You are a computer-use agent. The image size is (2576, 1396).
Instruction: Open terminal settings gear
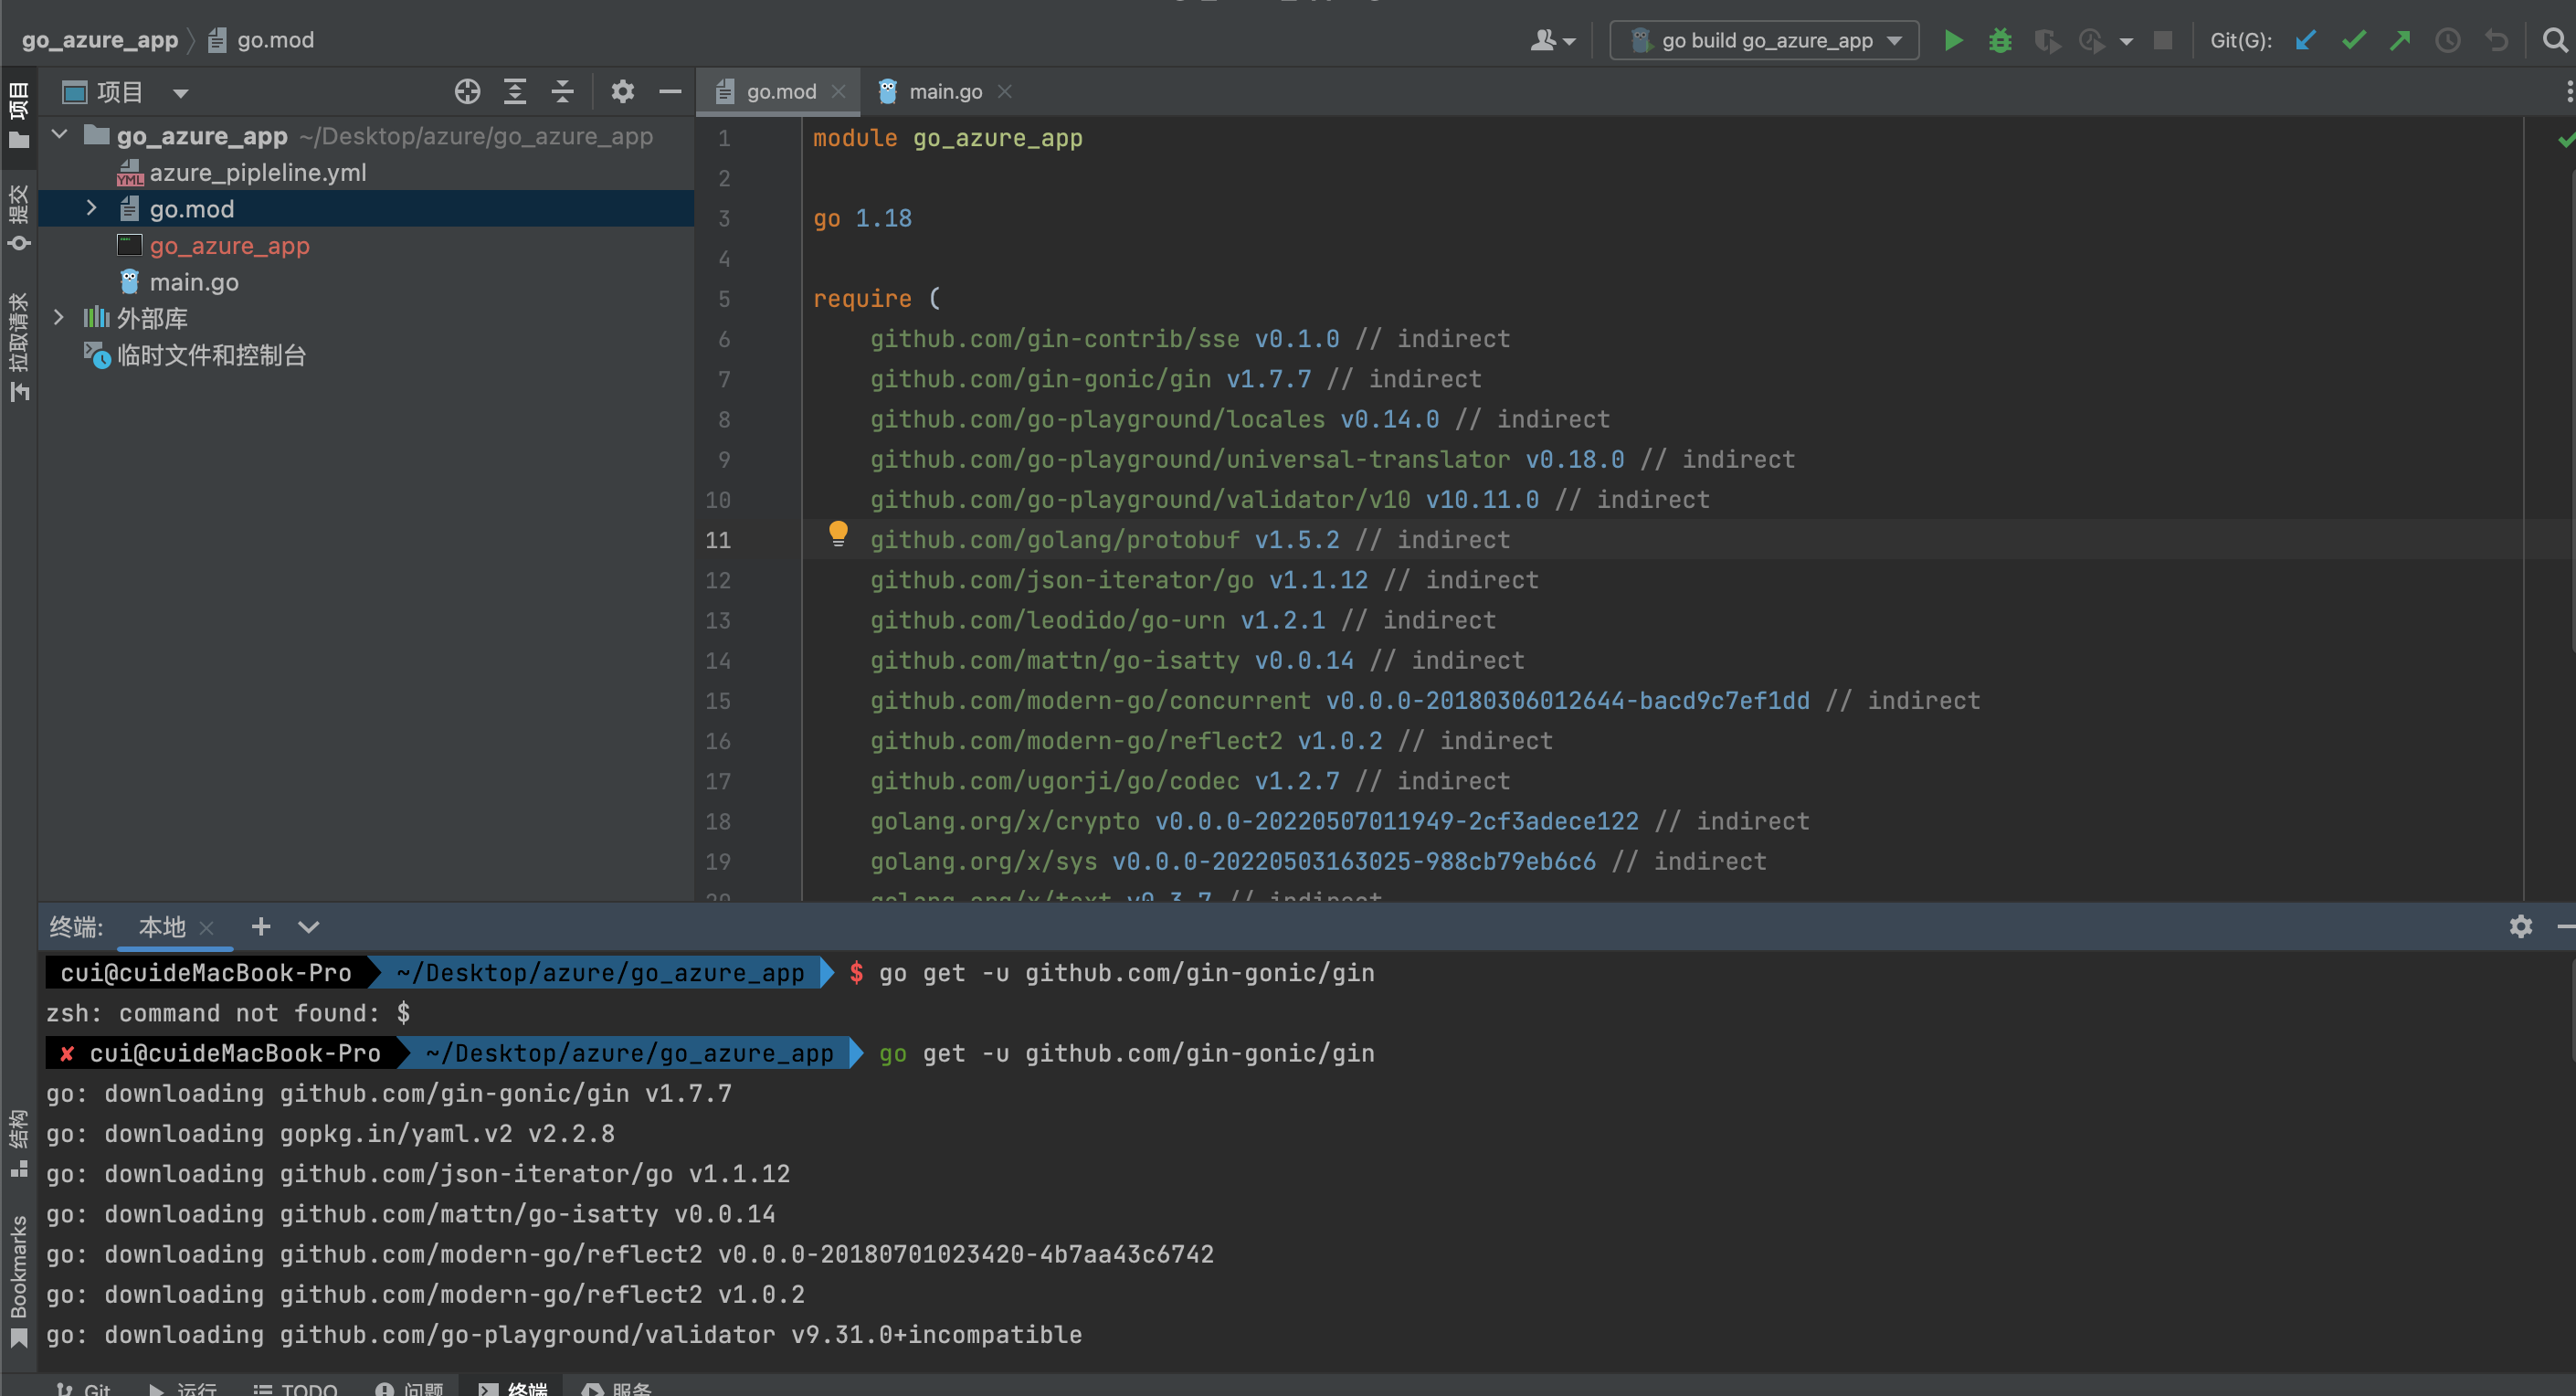click(x=2521, y=926)
